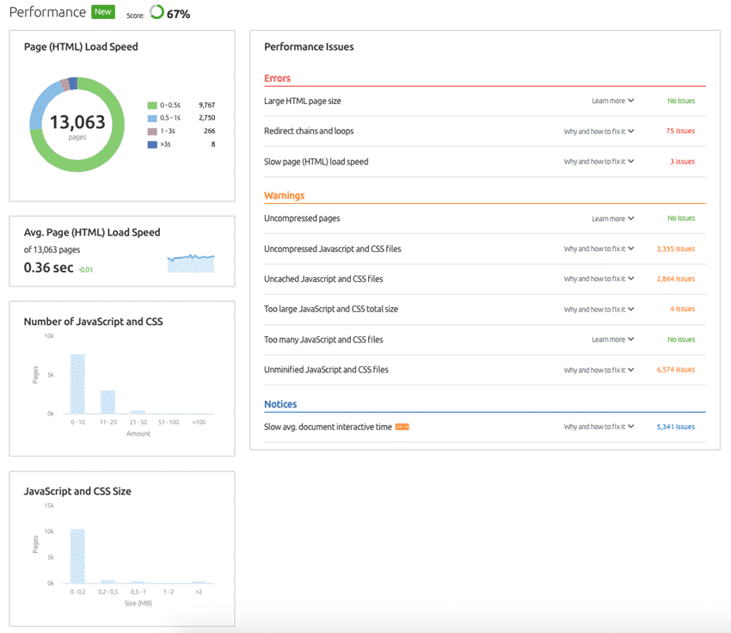The width and height of the screenshot is (731, 633).
Task: Open the 5,341 issues link for interactive time
Action: point(675,427)
